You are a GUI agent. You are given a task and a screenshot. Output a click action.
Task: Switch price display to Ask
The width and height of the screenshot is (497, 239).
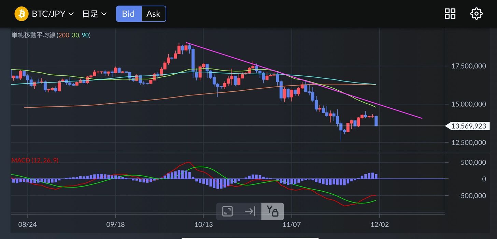point(153,14)
